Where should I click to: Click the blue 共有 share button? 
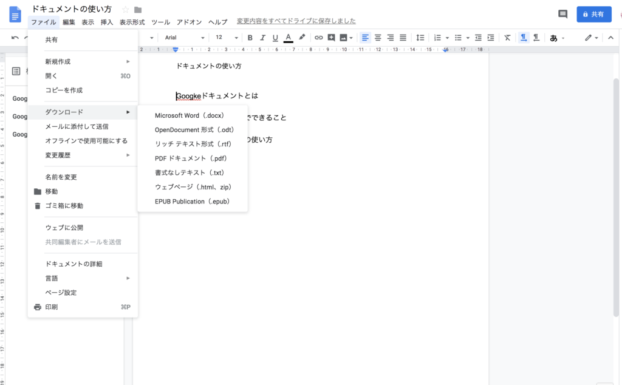[x=594, y=15]
